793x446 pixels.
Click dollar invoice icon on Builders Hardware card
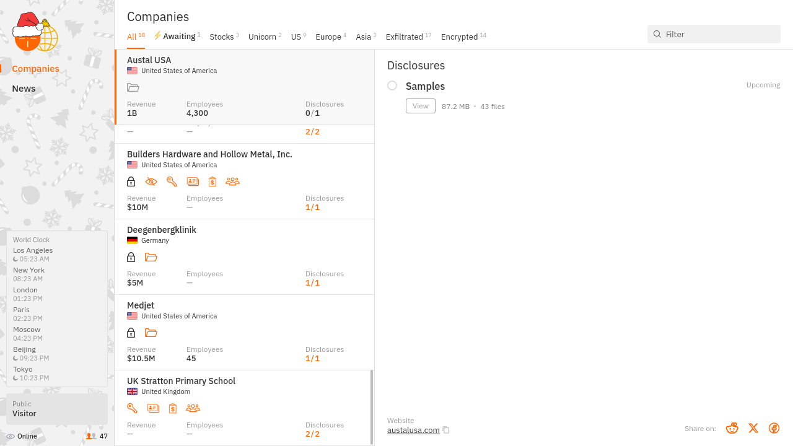[x=212, y=181]
